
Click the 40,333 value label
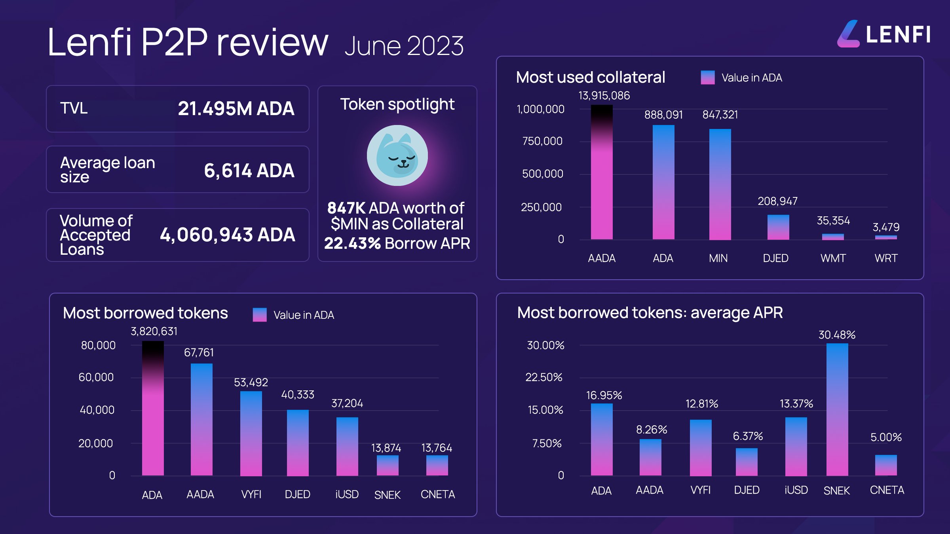click(x=298, y=395)
